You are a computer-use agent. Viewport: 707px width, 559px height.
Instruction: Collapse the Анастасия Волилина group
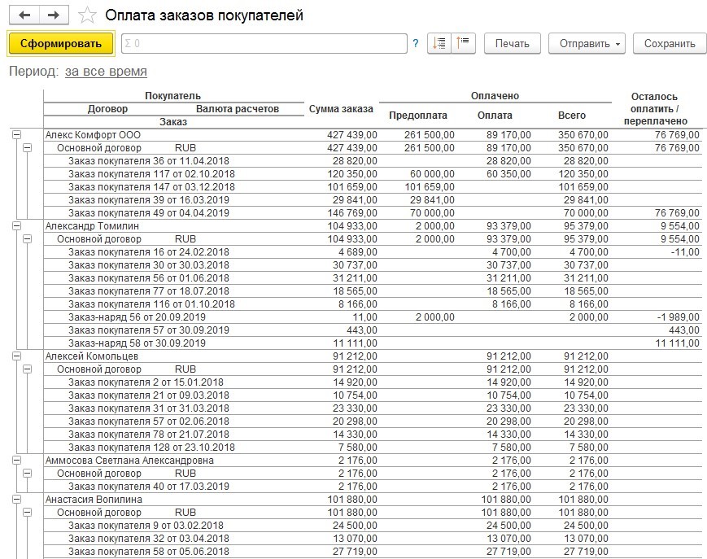[x=16, y=500]
